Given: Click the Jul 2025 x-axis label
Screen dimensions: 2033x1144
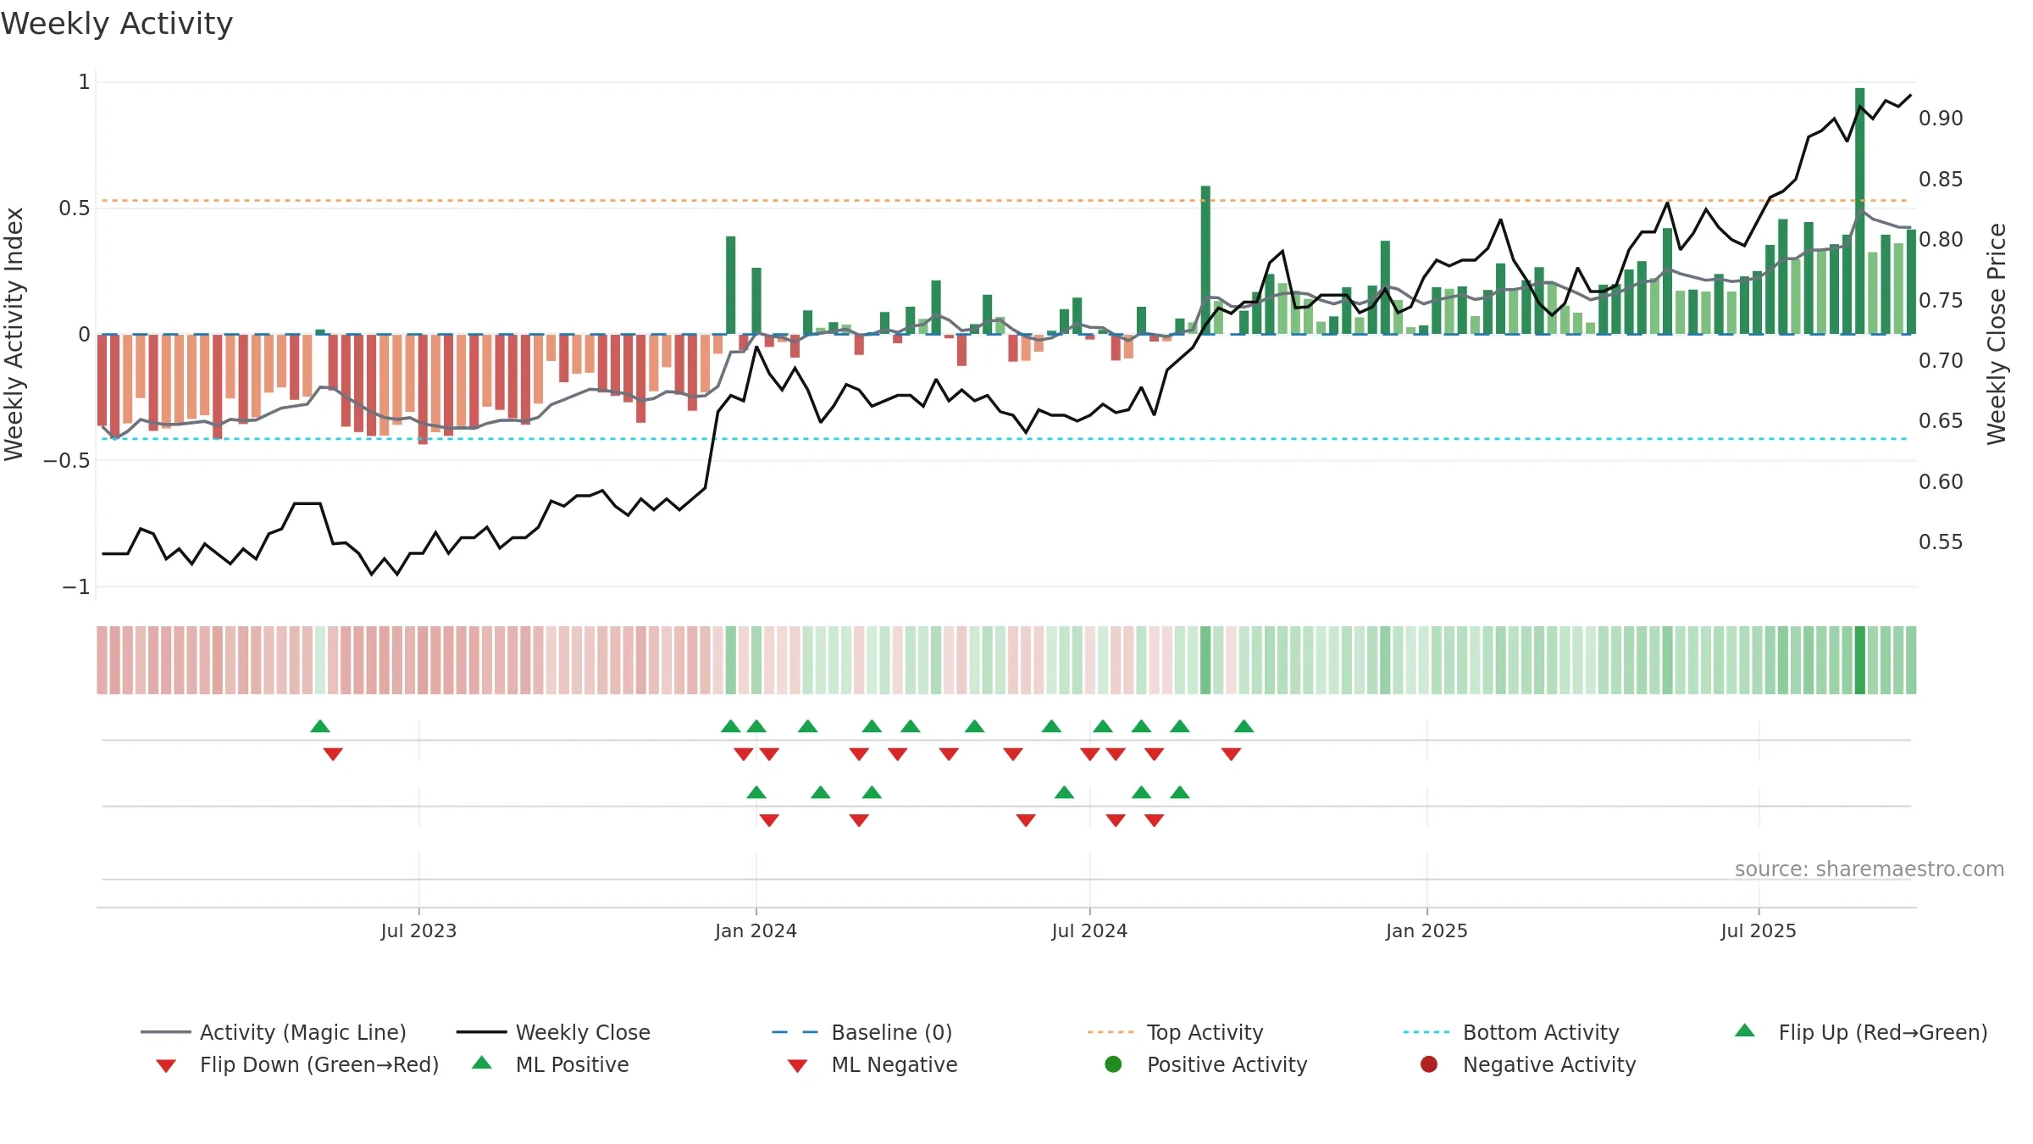Looking at the screenshot, I should pyautogui.click(x=1759, y=931).
